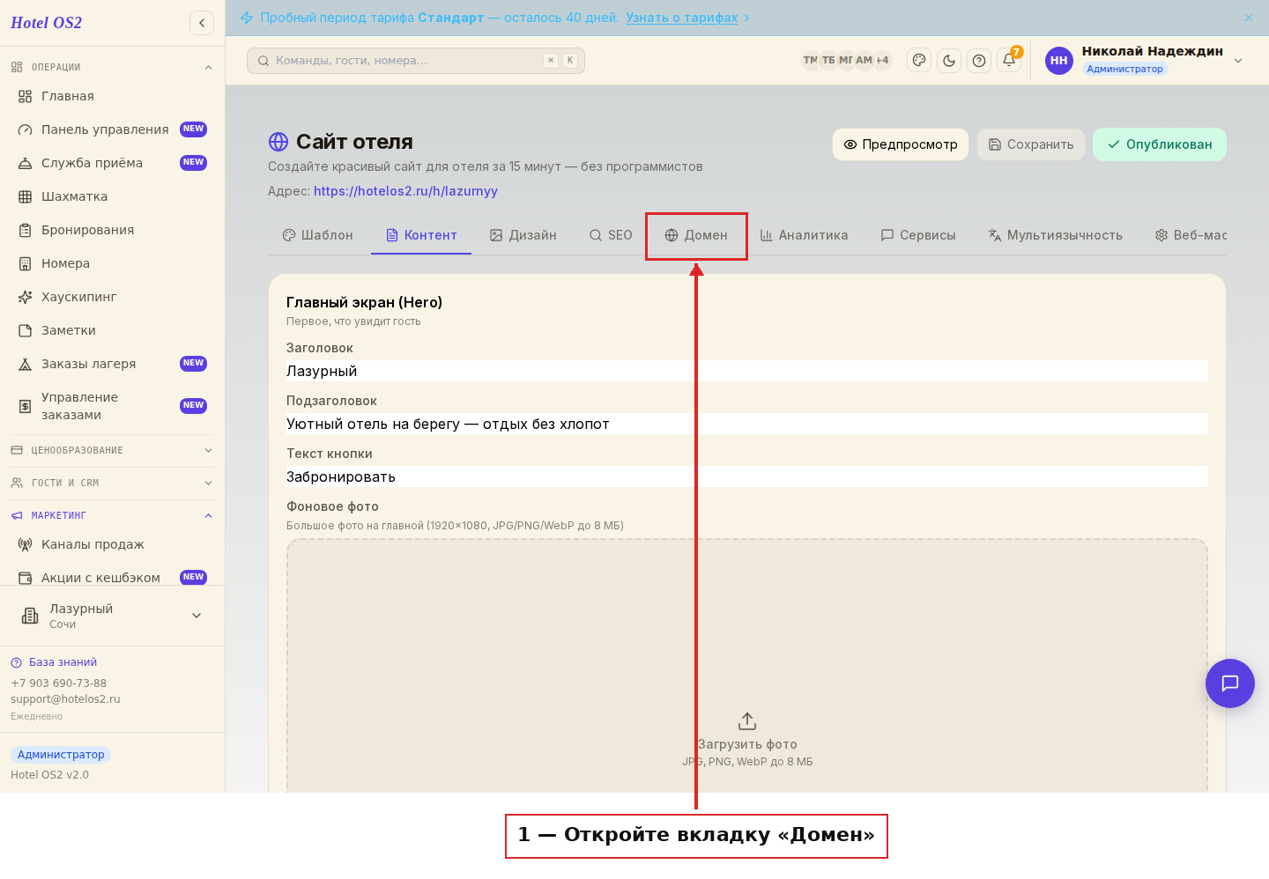Open the hotel site address link
This screenshot has width=1269, height=879.
pos(405,191)
